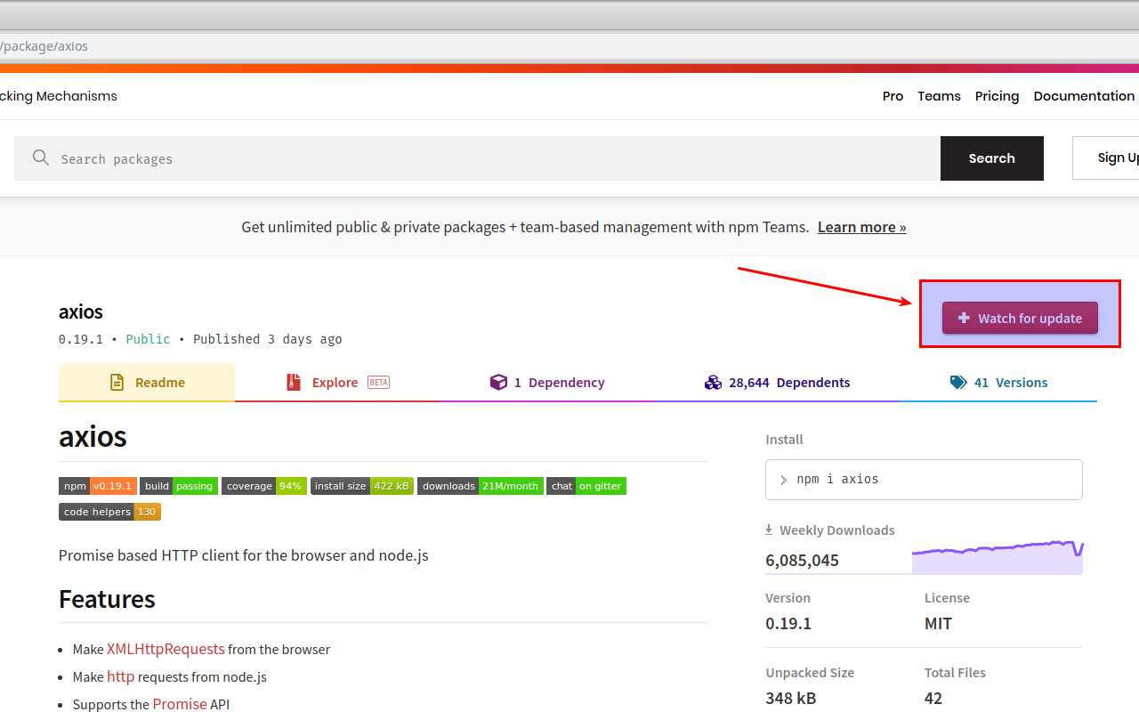Open the Teams menu link
The height and width of the screenshot is (712, 1139).
pos(939,96)
